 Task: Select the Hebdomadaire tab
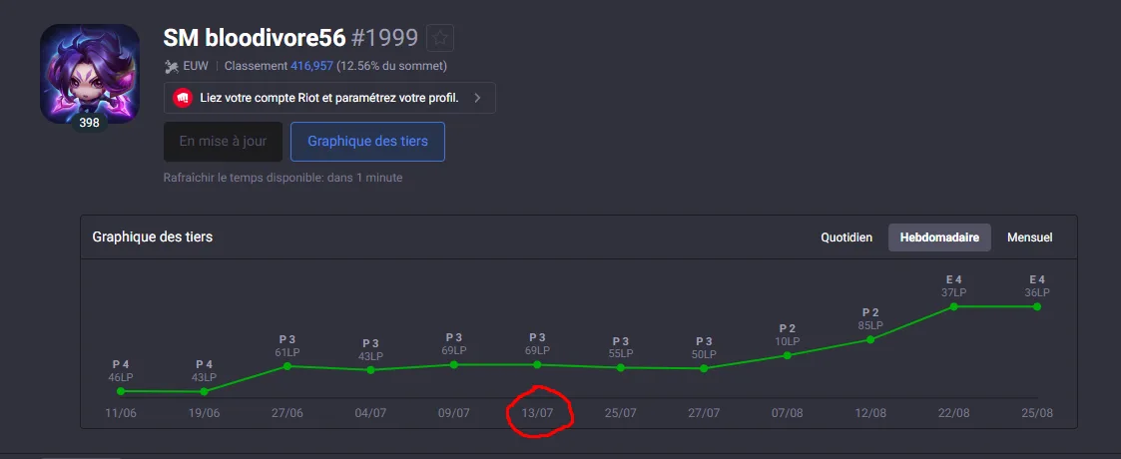[939, 237]
